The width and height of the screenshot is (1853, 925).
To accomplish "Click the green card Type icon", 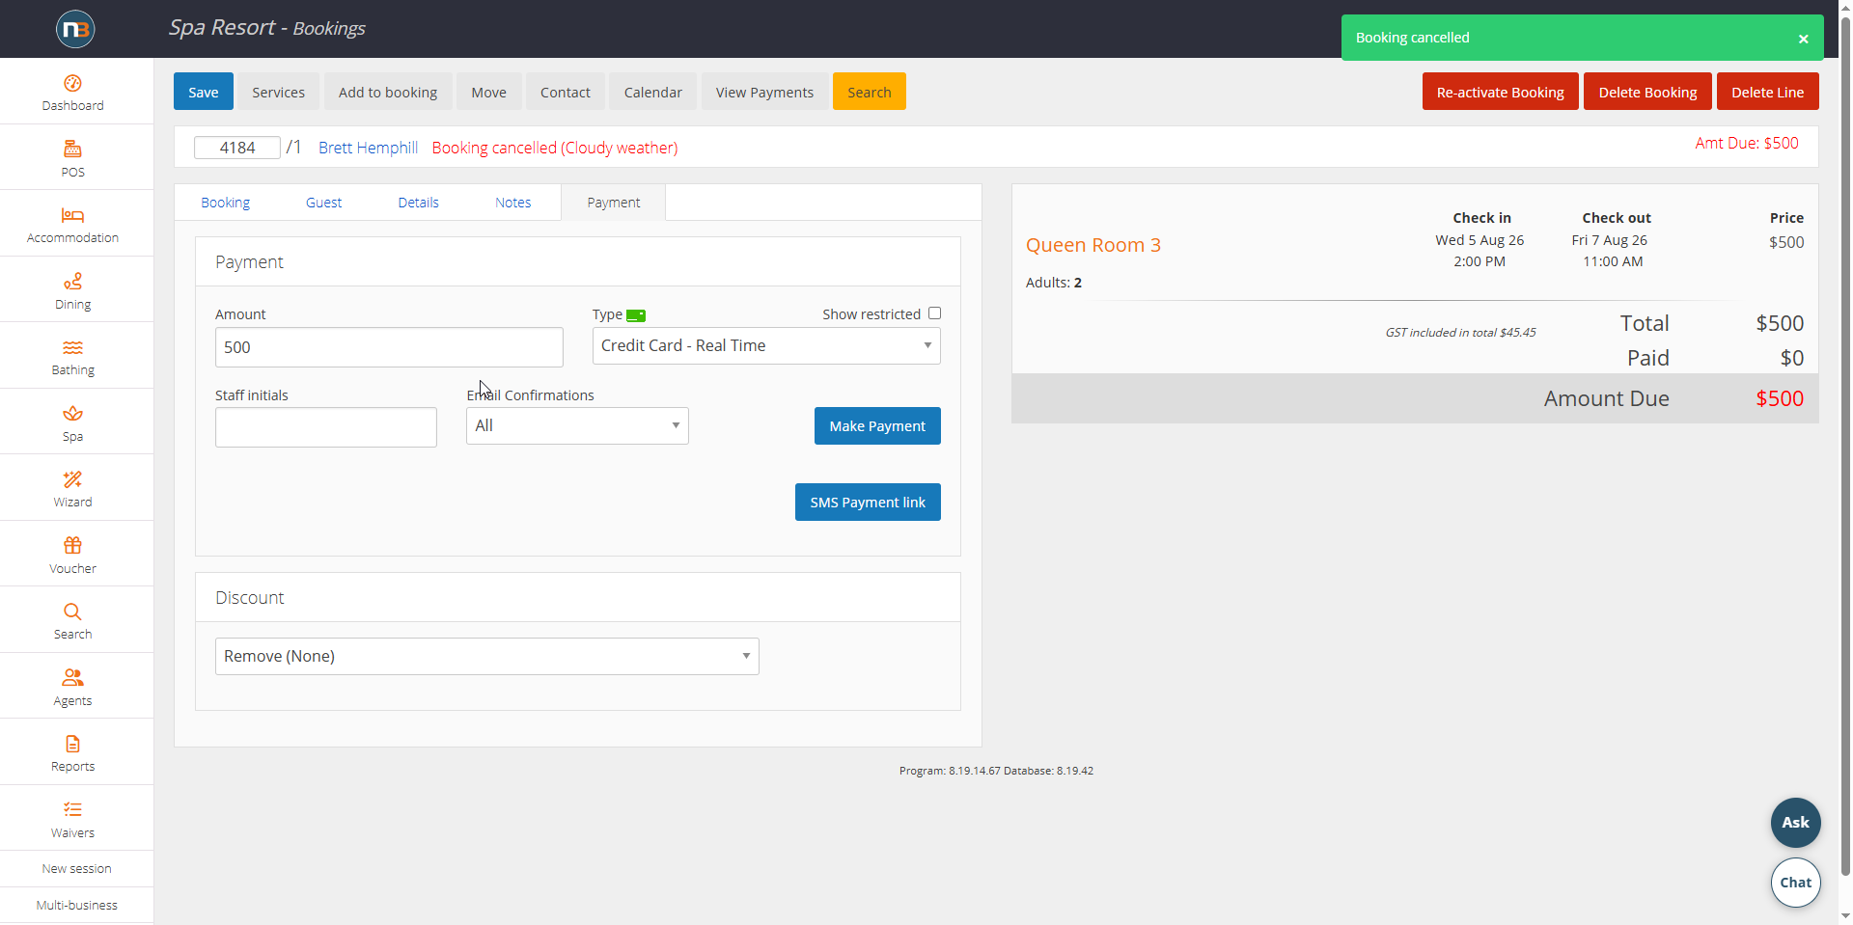I will coord(636,315).
